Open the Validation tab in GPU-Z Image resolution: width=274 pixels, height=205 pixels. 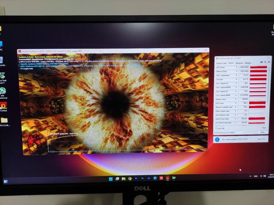(248, 63)
